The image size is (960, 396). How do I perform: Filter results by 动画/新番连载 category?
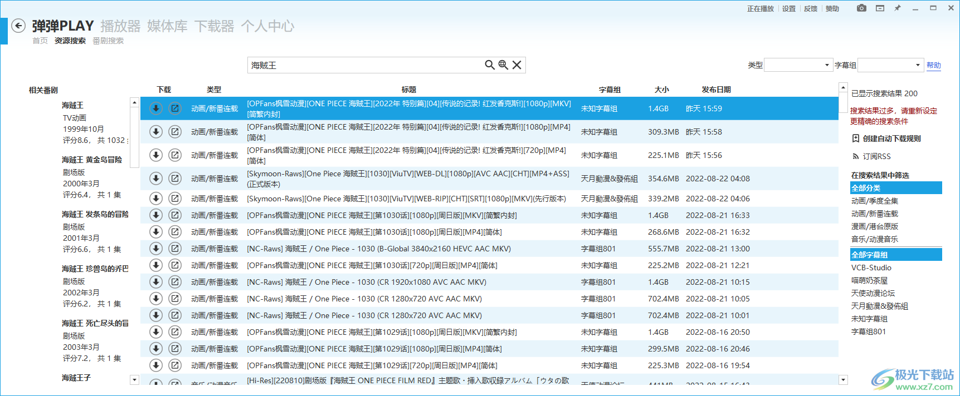896,214
